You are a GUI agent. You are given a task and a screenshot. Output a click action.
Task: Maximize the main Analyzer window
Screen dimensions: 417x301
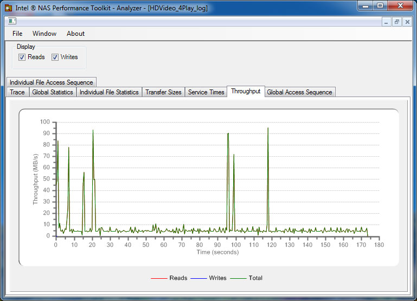coord(380,6)
